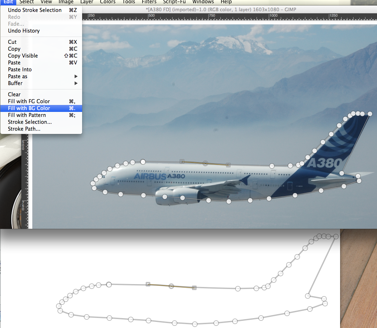Open the View menu
Viewport: 377px width, 328px height.
[46, 2]
